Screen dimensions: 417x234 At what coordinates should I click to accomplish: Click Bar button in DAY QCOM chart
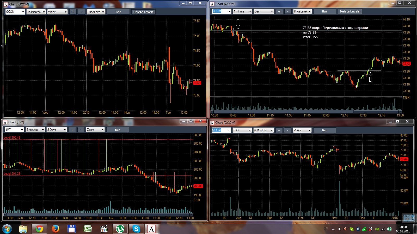point(324,130)
